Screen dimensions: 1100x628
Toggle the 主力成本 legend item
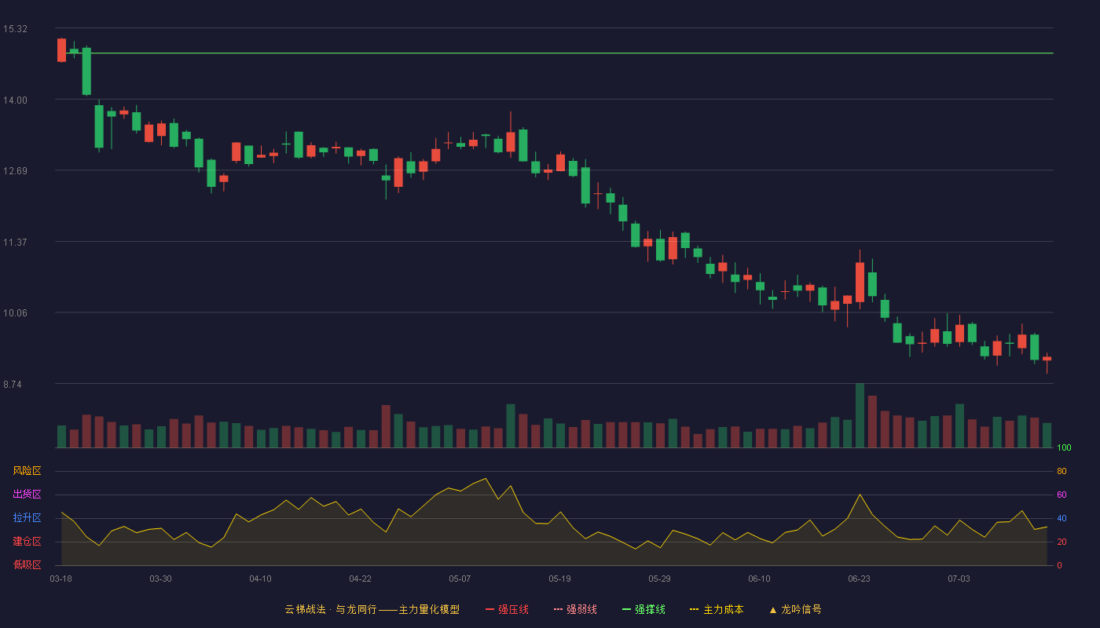tap(717, 609)
